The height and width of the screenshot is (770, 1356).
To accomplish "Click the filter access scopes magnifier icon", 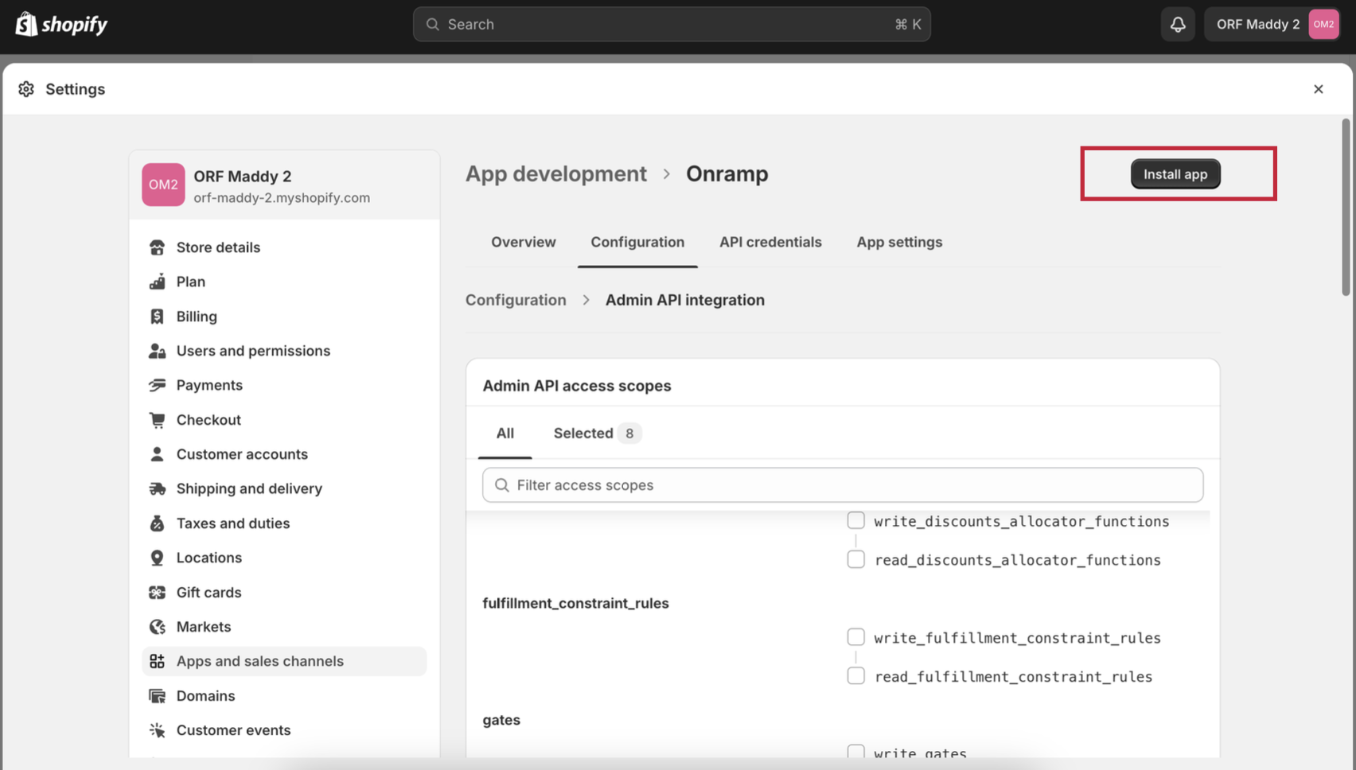I will pos(501,485).
